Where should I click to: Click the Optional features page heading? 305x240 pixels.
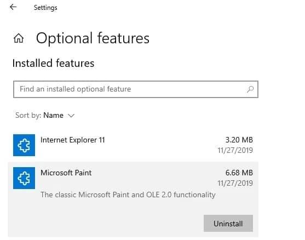click(93, 38)
